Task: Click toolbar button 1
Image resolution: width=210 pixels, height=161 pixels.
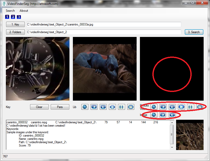Action: pyautogui.click(x=7, y=17)
